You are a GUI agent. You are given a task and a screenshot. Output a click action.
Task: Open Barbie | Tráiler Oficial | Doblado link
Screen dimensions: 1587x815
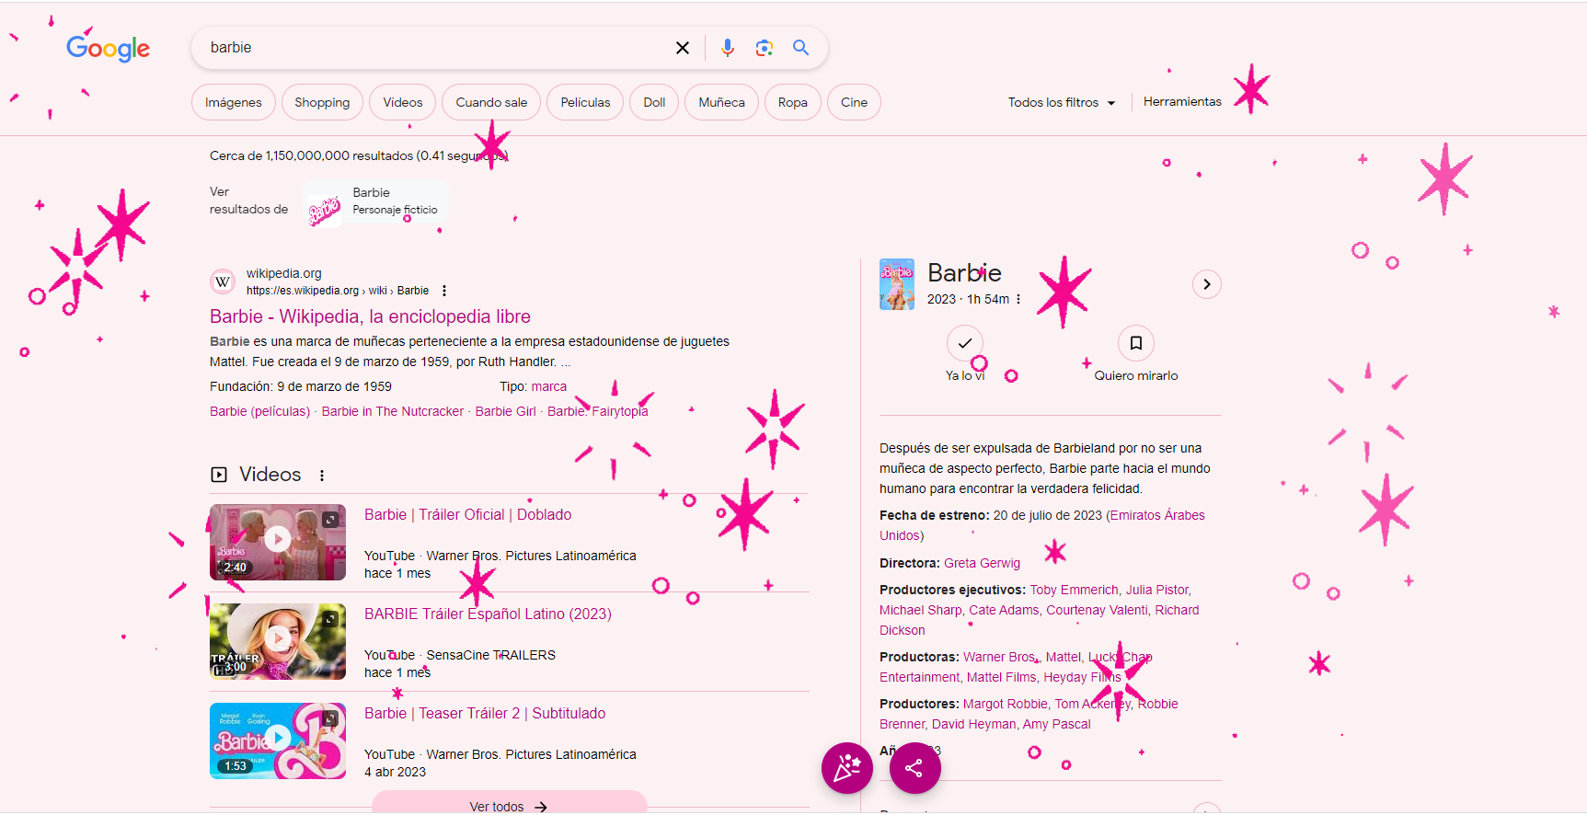[467, 515]
